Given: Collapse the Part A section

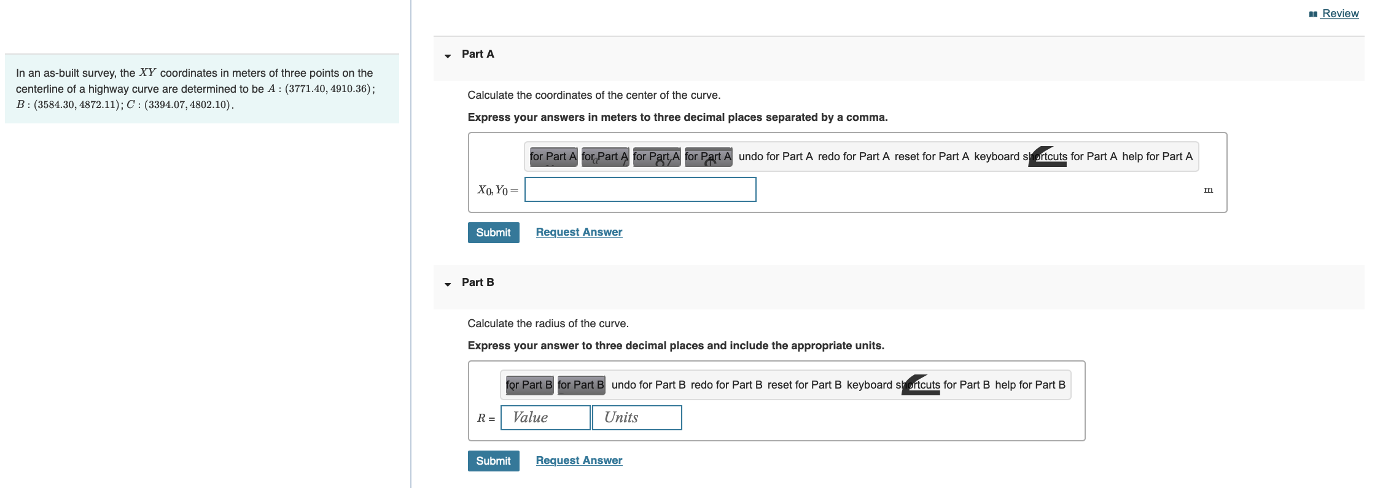Looking at the screenshot, I should (x=447, y=55).
